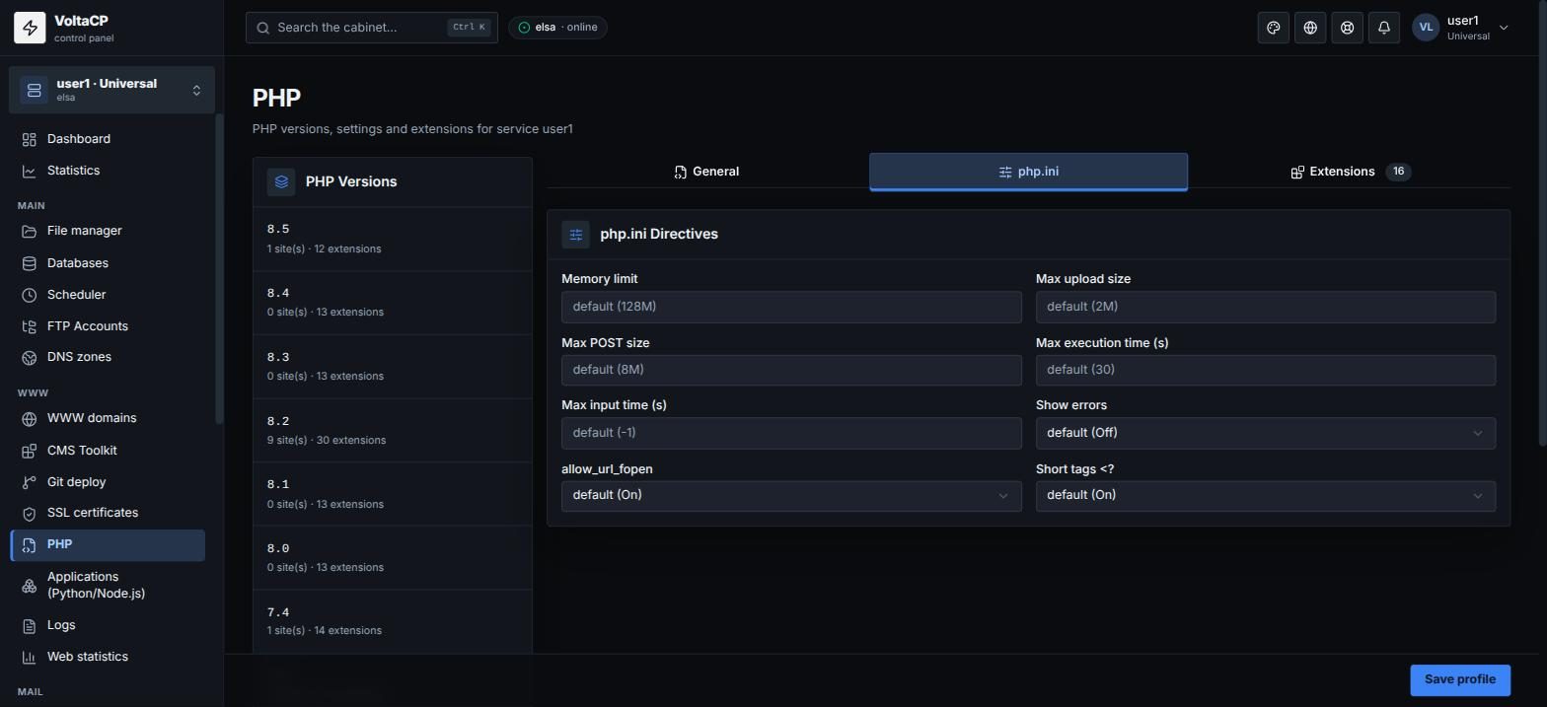This screenshot has width=1547, height=707.
Task: Open the theme palette icon
Action: tap(1274, 28)
